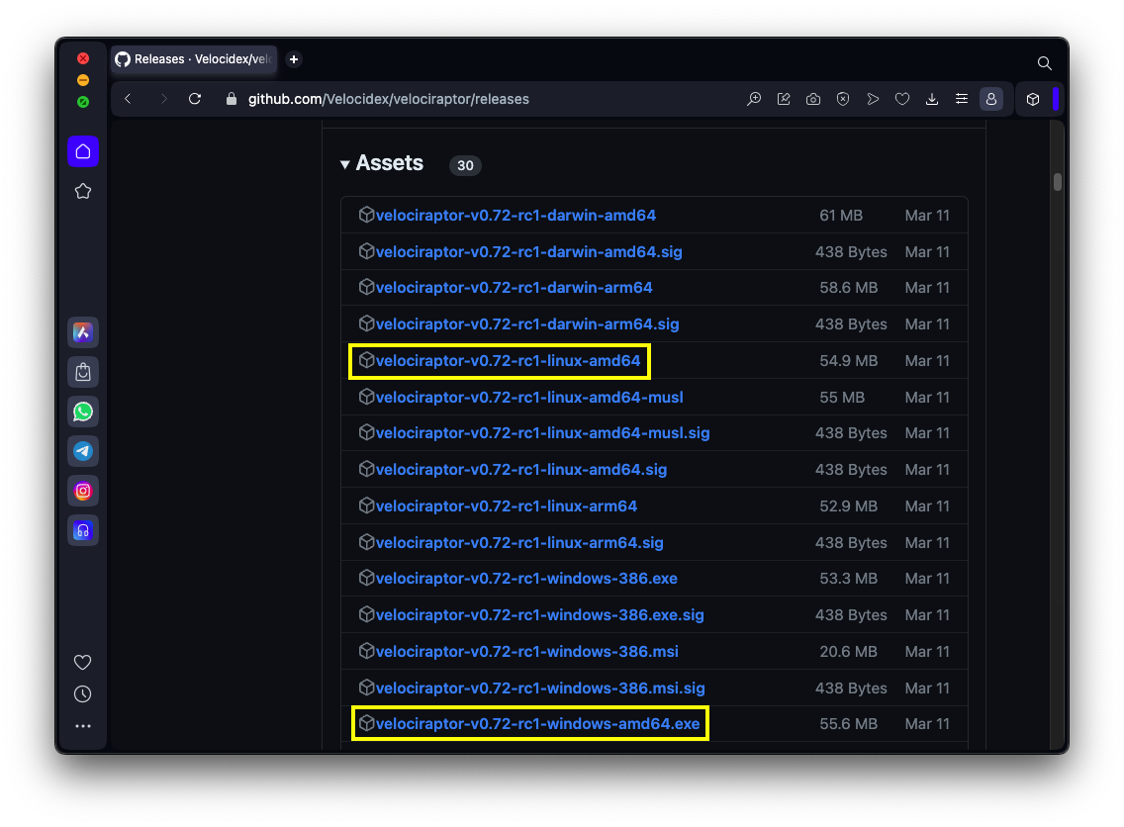This screenshot has height=827, width=1124.
Task: Go back to the previous page
Action: (128, 99)
